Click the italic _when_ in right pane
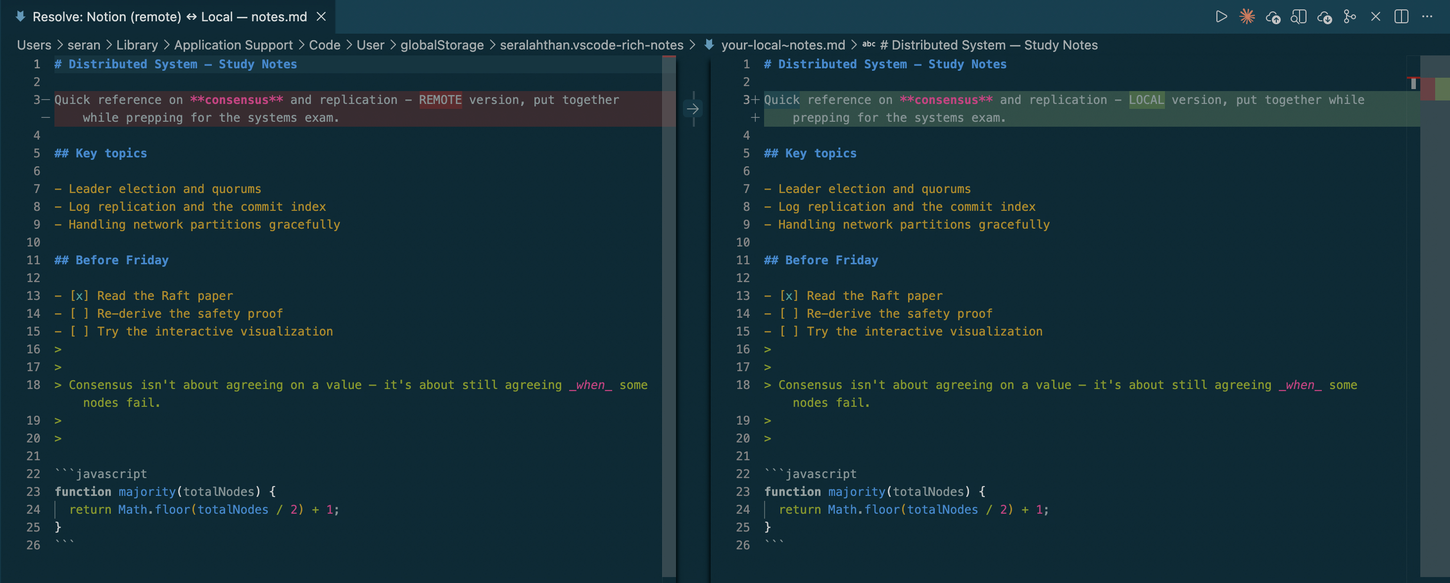The height and width of the screenshot is (583, 1450). tap(1300, 385)
